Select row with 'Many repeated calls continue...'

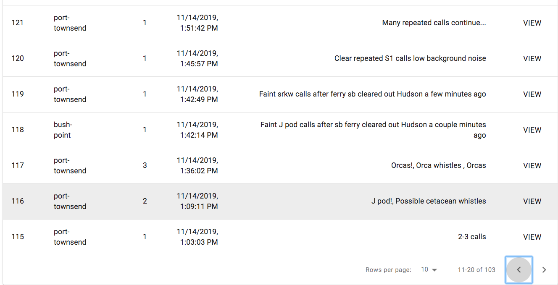(280, 23)
